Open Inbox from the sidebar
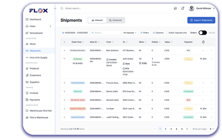 (x=33, y=26)
